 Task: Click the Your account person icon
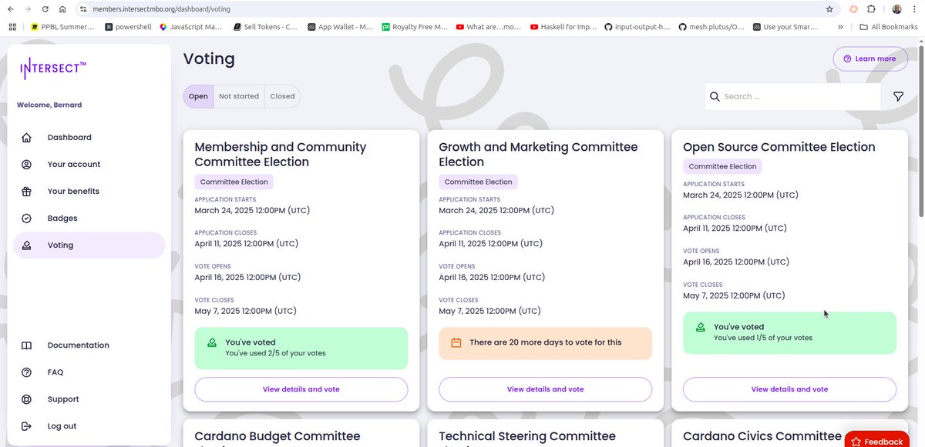27,165
